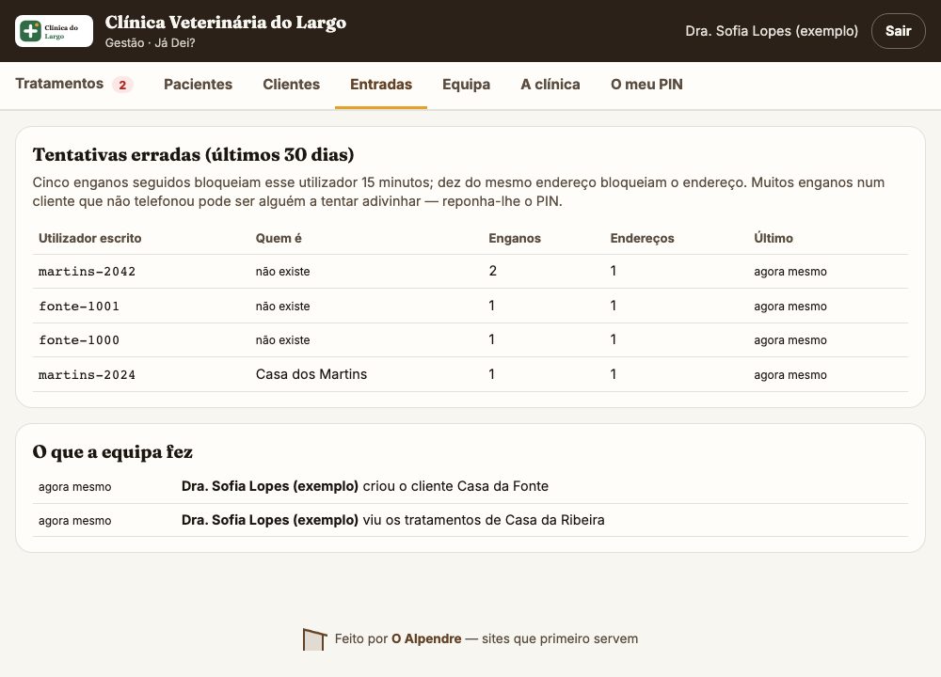Click the Gestão · Já Dei? subtitle
941x677 pixels.
[x=150, y=42]
